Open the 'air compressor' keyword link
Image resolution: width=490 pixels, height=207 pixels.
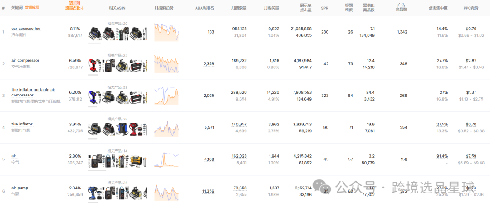coord(25,60)
